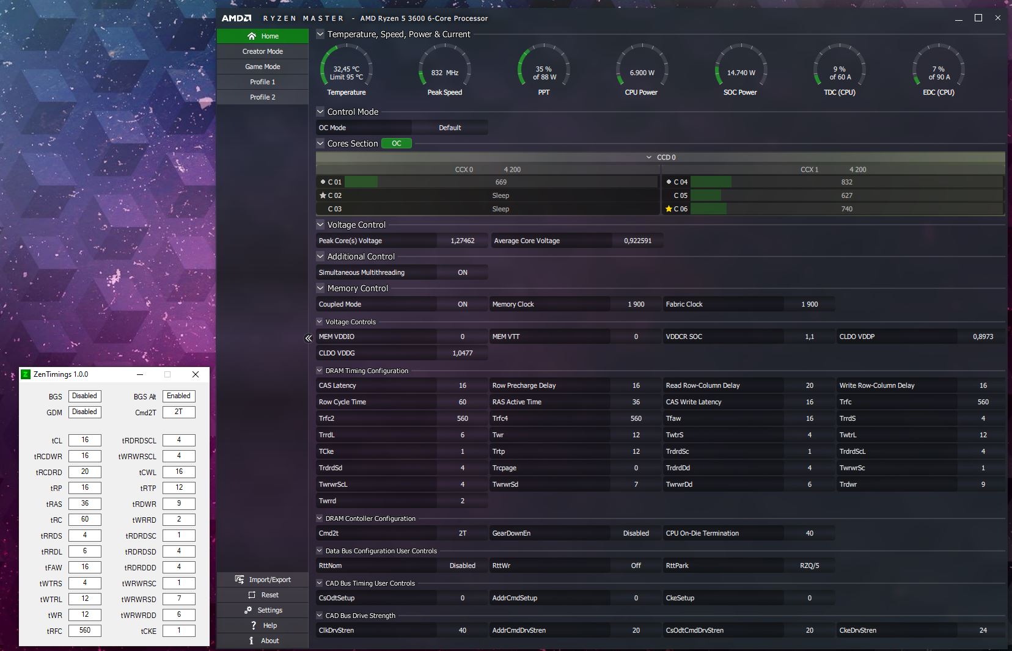Open Help label in sidebar
Viewport: 1012px width, 651px height.
coord(270,625)
